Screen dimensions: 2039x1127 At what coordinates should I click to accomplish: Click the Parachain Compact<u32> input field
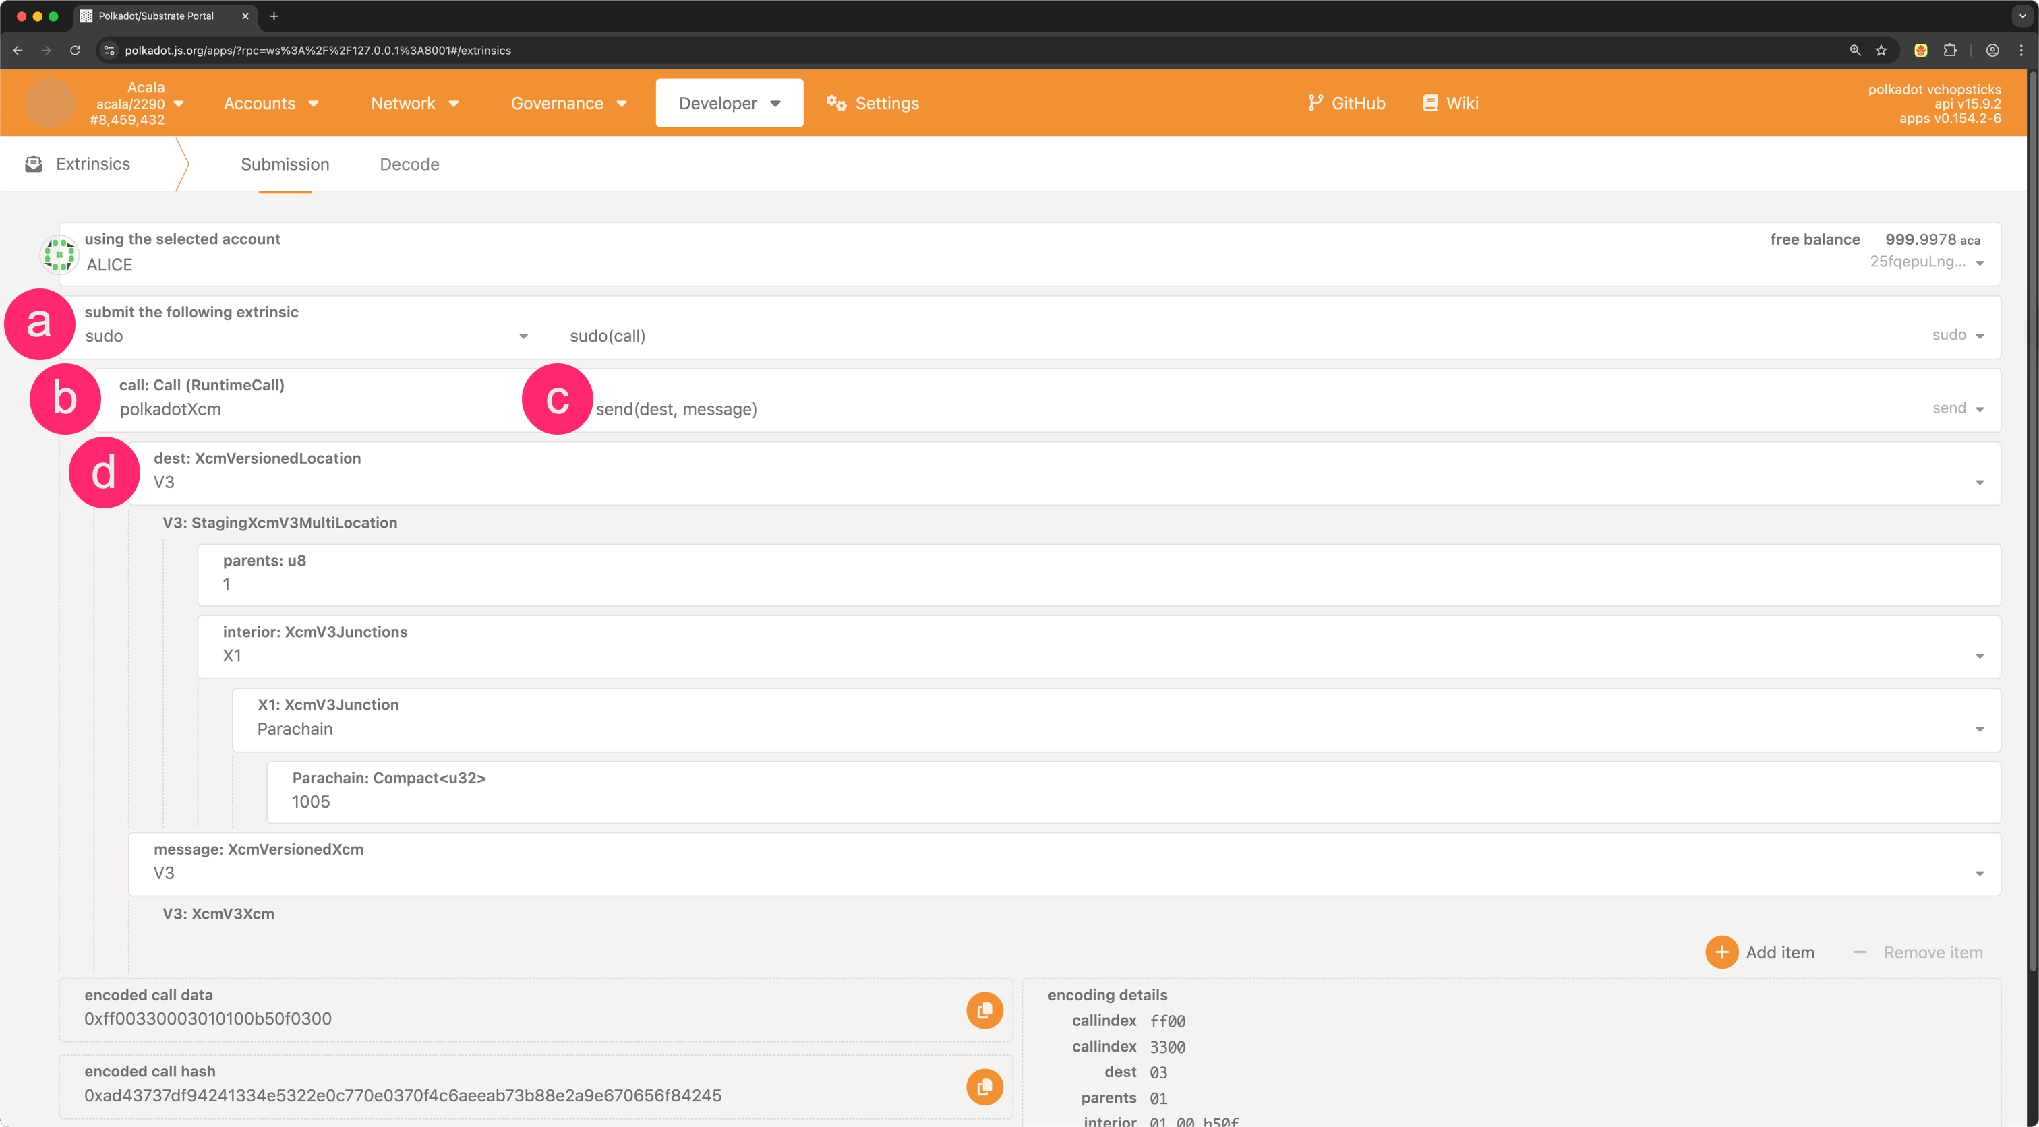click(1133, 792)
